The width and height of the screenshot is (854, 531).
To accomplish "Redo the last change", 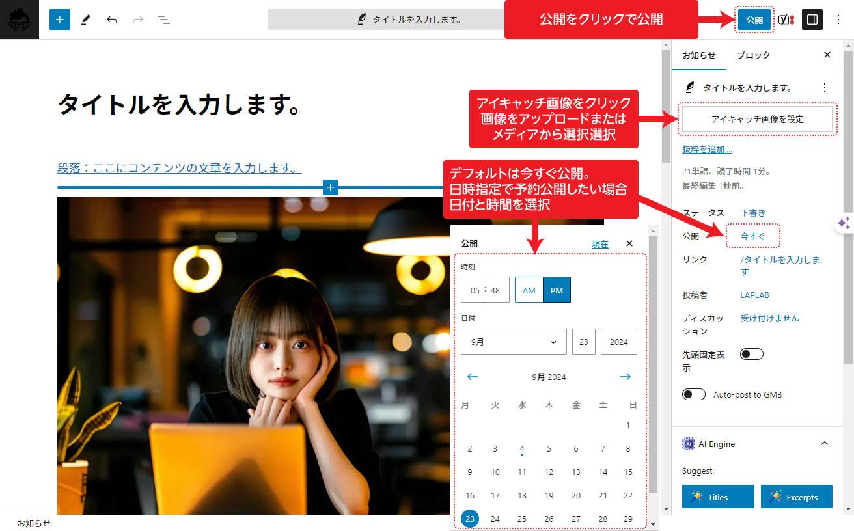I will pyautogui.click(x=137, y=20).
